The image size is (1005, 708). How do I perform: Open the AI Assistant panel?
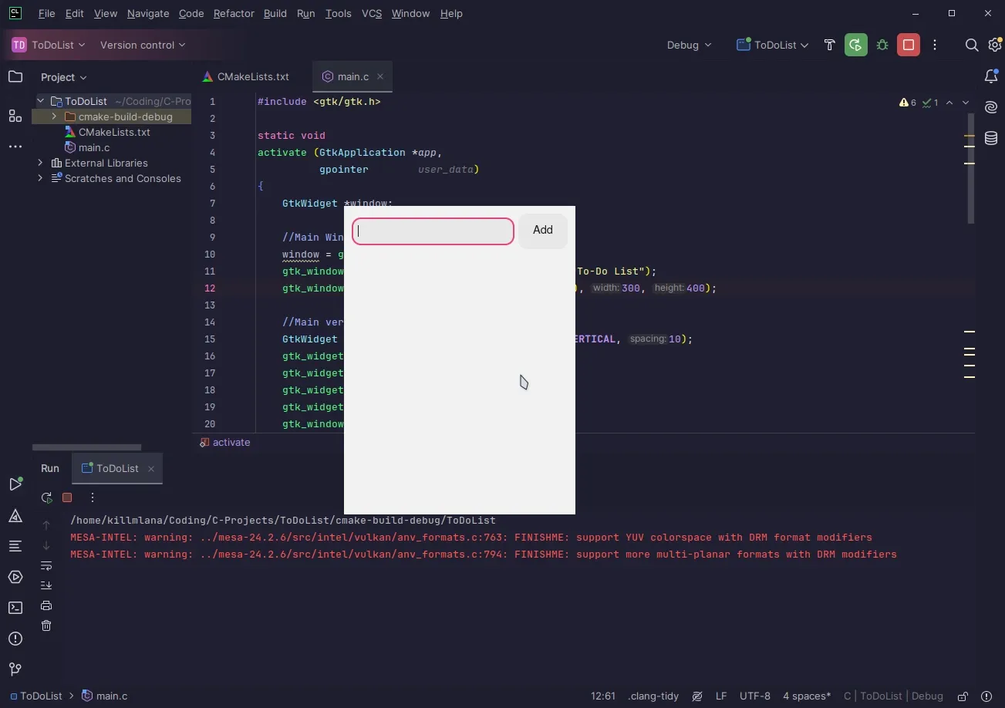pyautogui.click(x=991, y=108)
